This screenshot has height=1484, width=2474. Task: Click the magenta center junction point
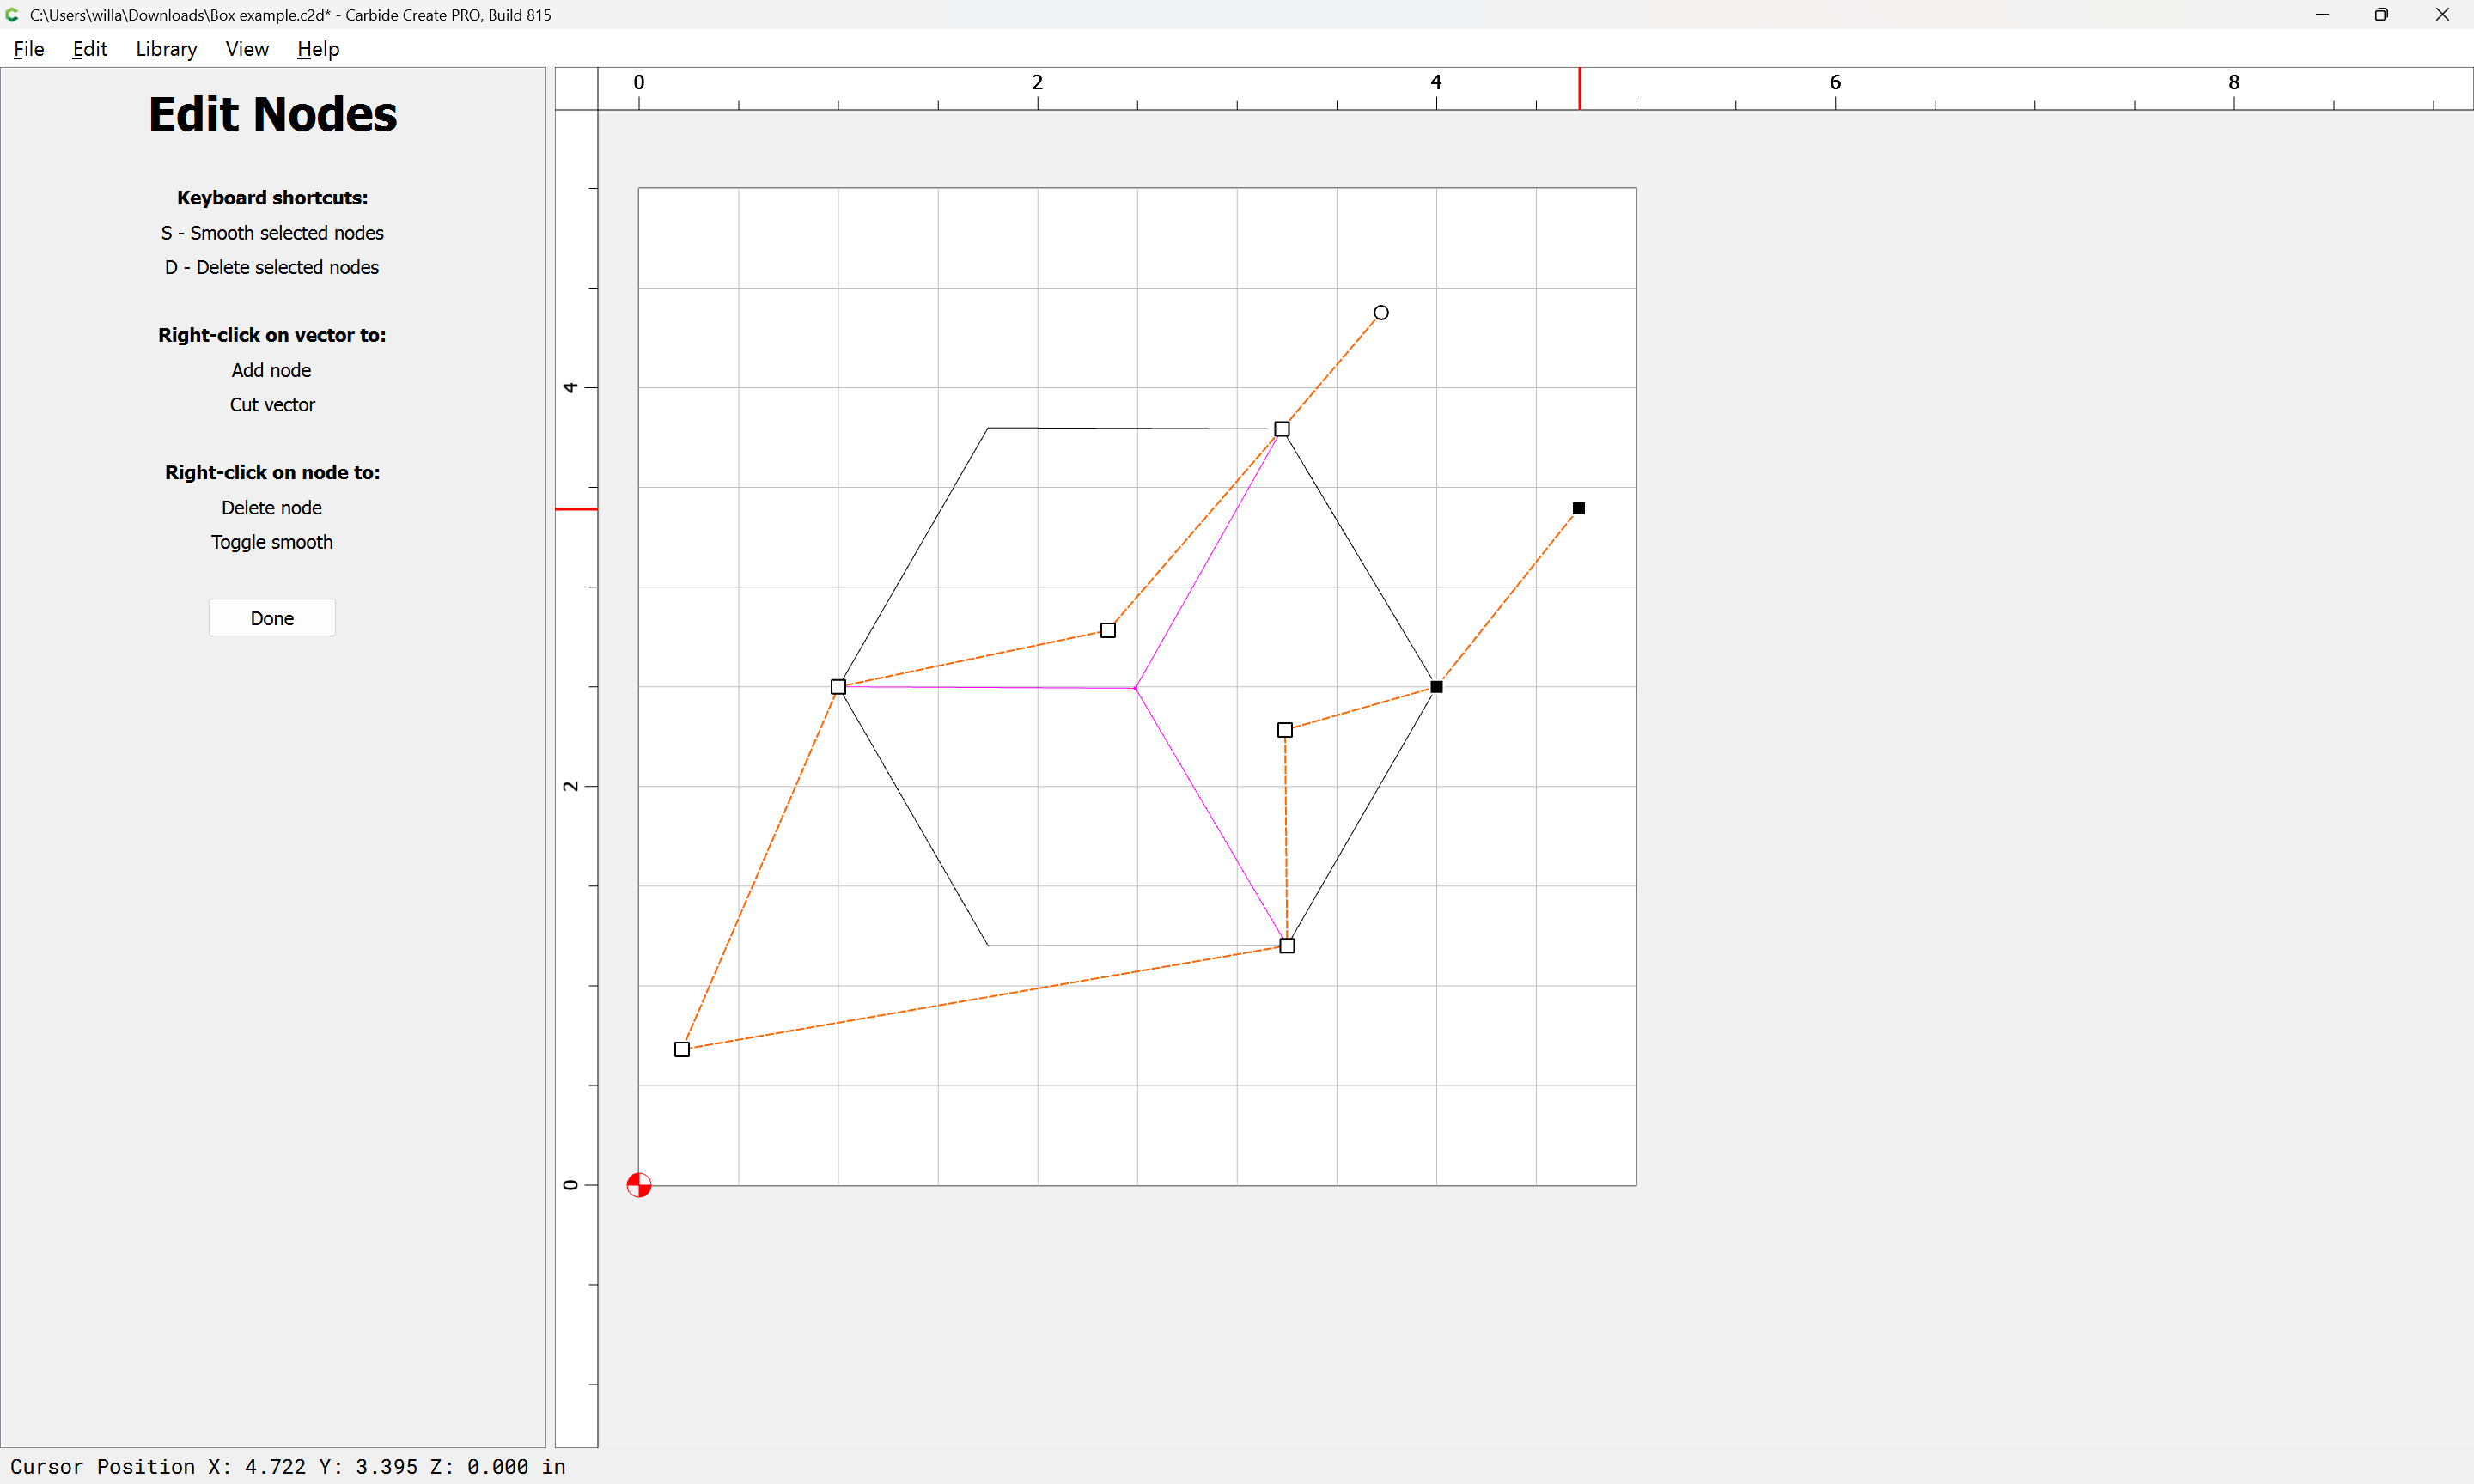tap(1136, 688)
